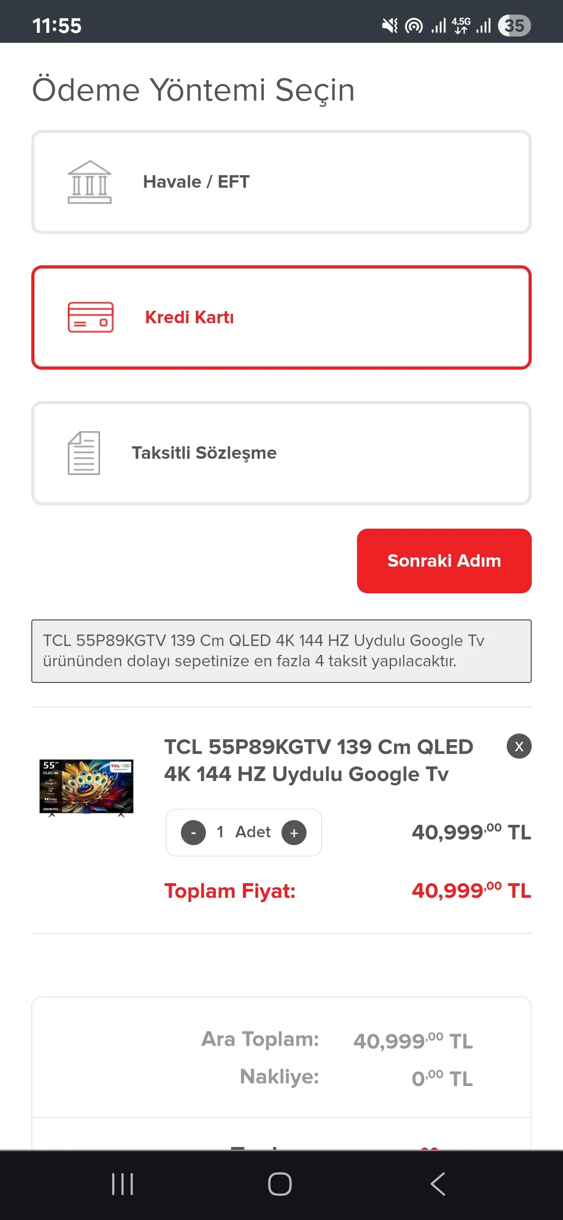The height and width of the screenshot is (1220, 563).
Task: Tap the Android back arrow
Action: pyautogui.click(x=438, y=1184)
